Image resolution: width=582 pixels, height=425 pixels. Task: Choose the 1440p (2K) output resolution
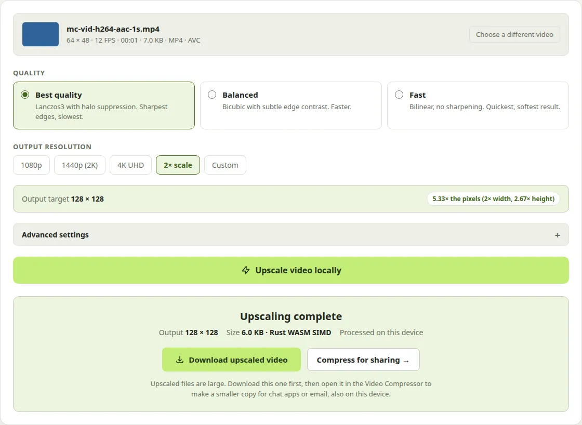click(x=80, y=165)
